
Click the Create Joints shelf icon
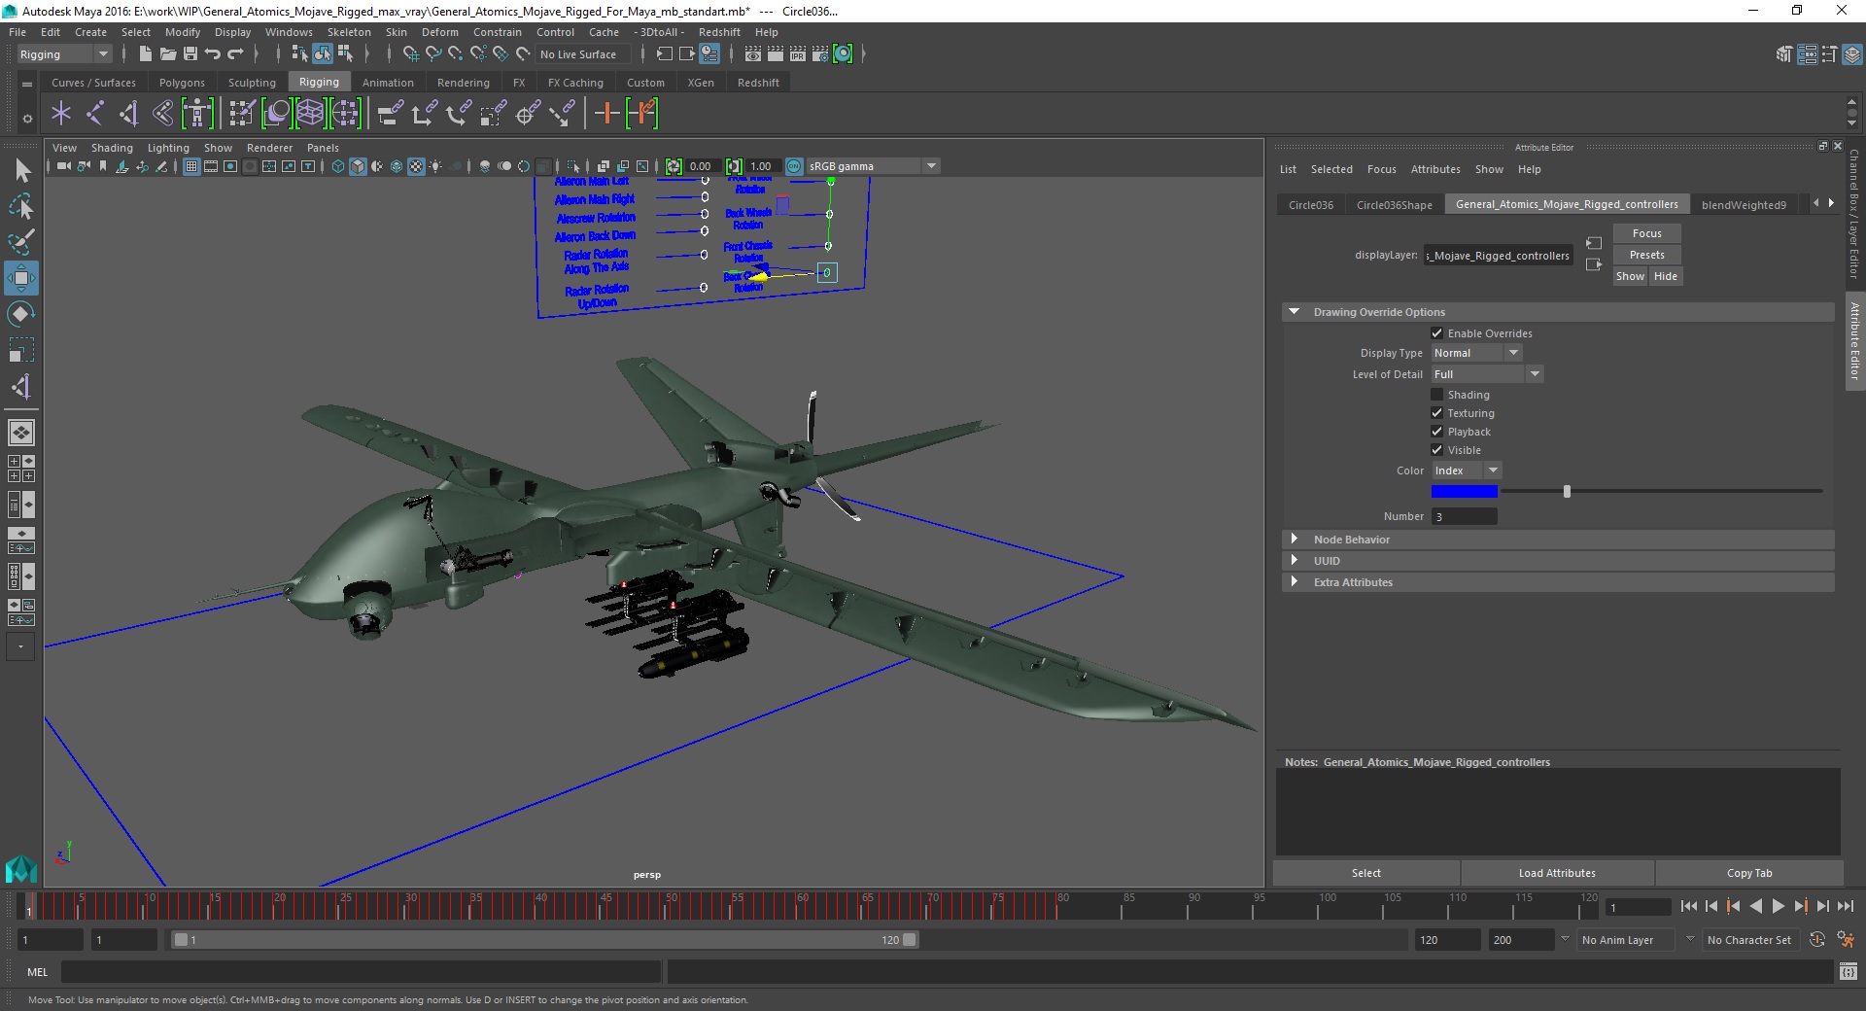(x=95, y=114)
